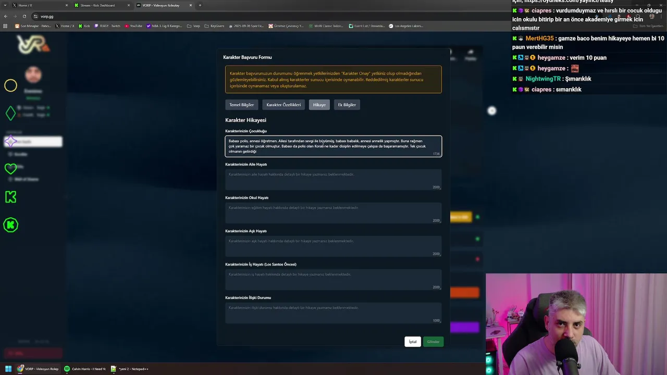Click the green Kick K logo
Image resolution: width=667 pixels, height=375 pixels.
point(10,197)
